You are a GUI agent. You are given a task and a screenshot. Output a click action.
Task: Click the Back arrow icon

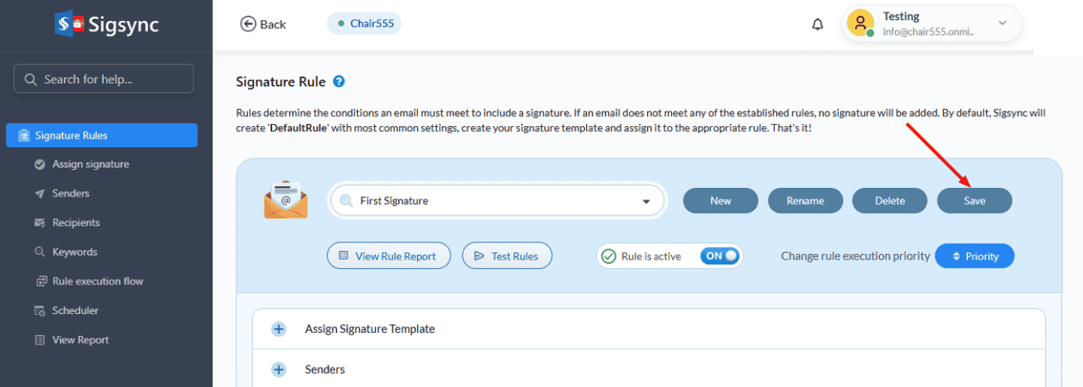point(248,24)
